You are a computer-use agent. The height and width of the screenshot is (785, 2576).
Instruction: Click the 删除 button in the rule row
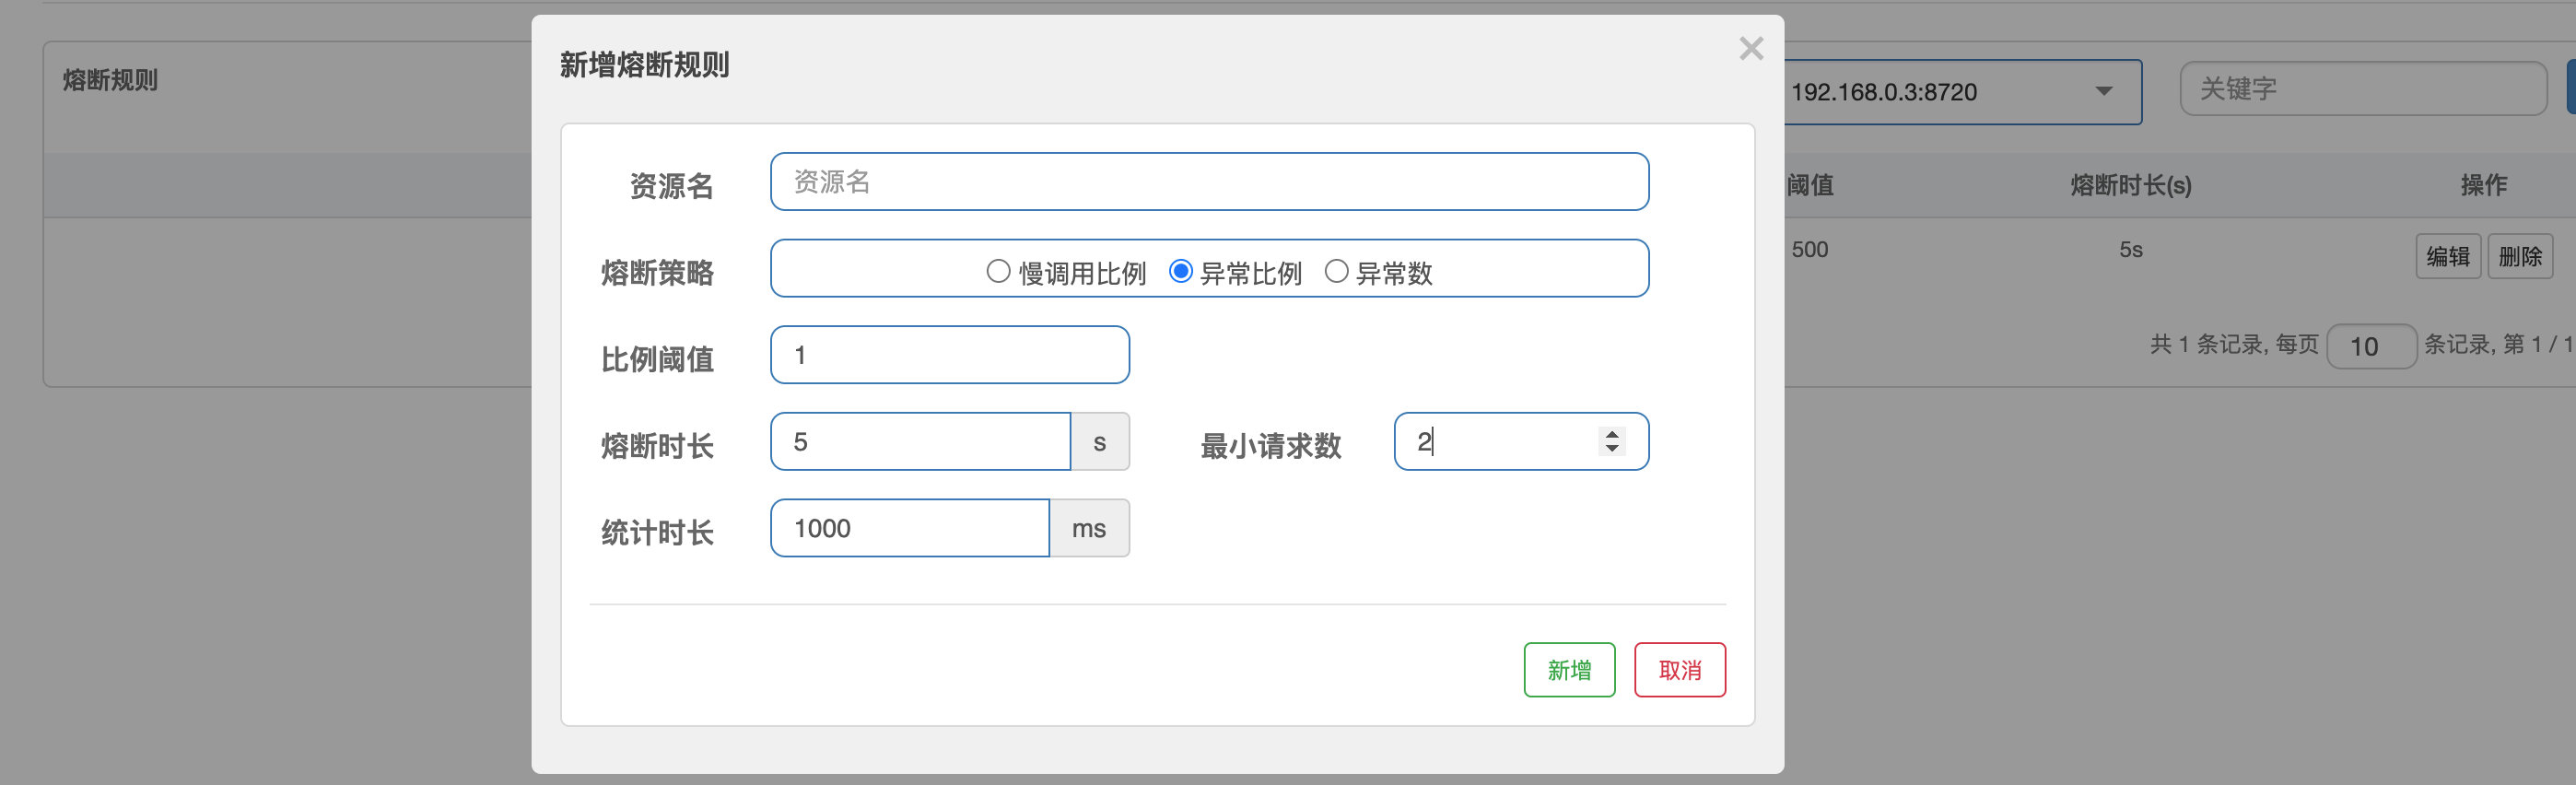(x=2519, y=257)
